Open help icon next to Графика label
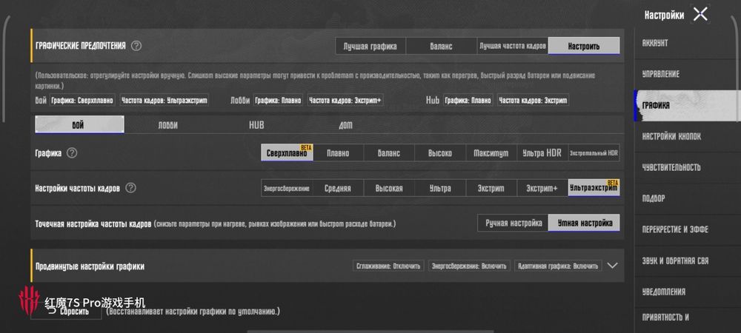The image size is (741, 333). (72, 153)
